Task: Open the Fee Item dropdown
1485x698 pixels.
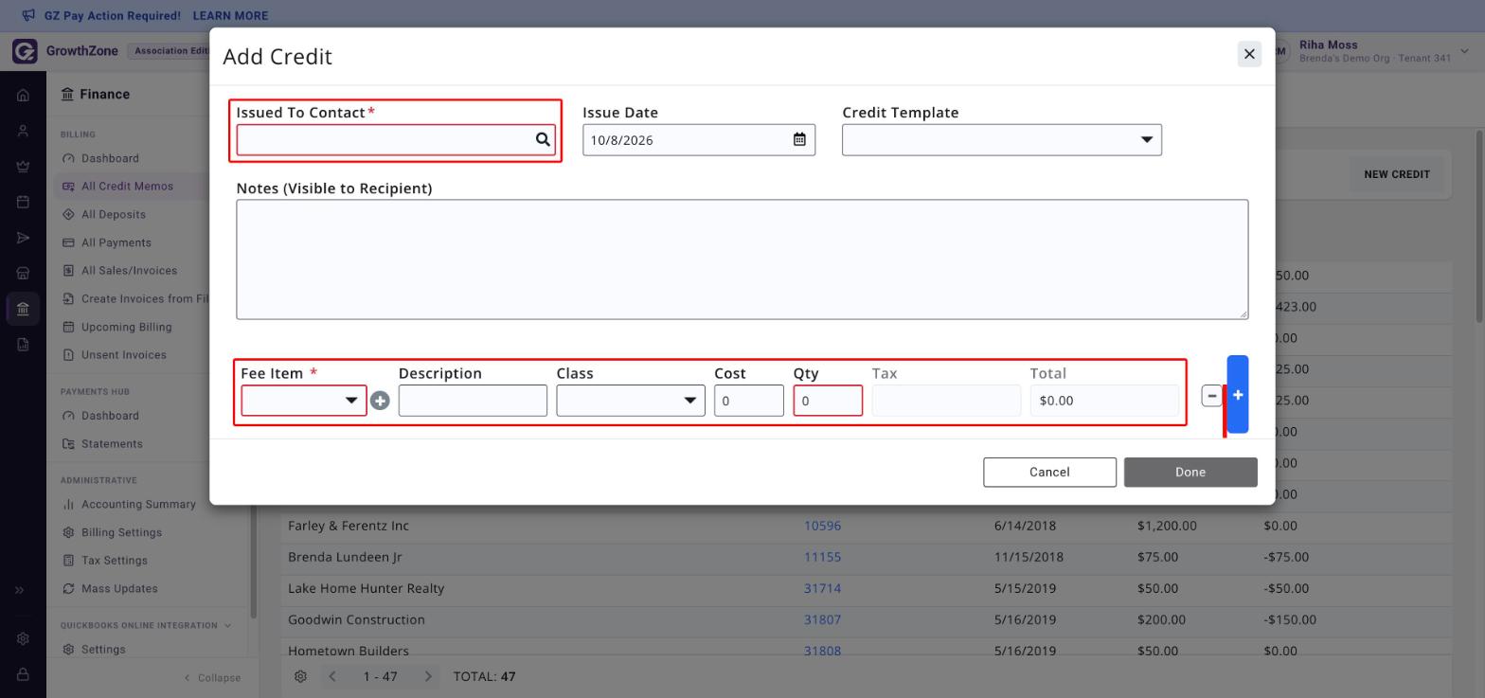Action: click(x=304, y=401)
